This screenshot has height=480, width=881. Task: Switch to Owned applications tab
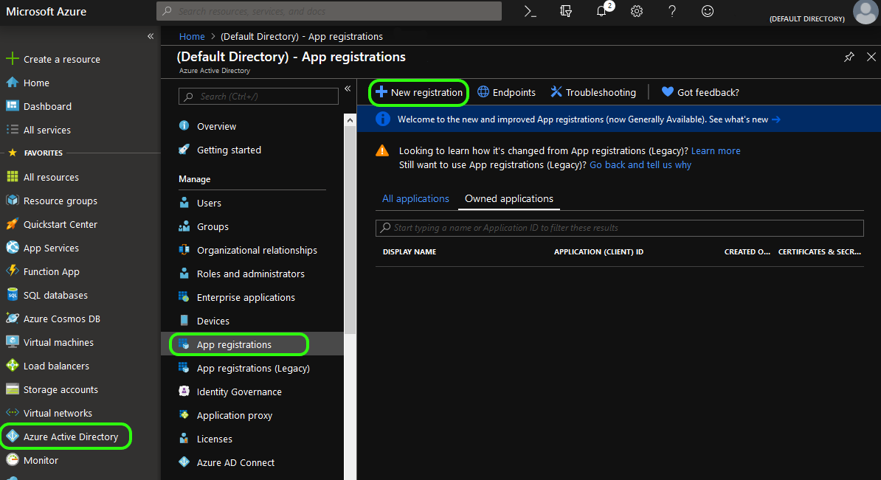[x=508, y=198]
